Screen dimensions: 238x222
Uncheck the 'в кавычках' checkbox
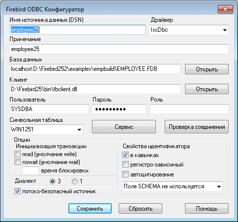[x=125, y=155]
